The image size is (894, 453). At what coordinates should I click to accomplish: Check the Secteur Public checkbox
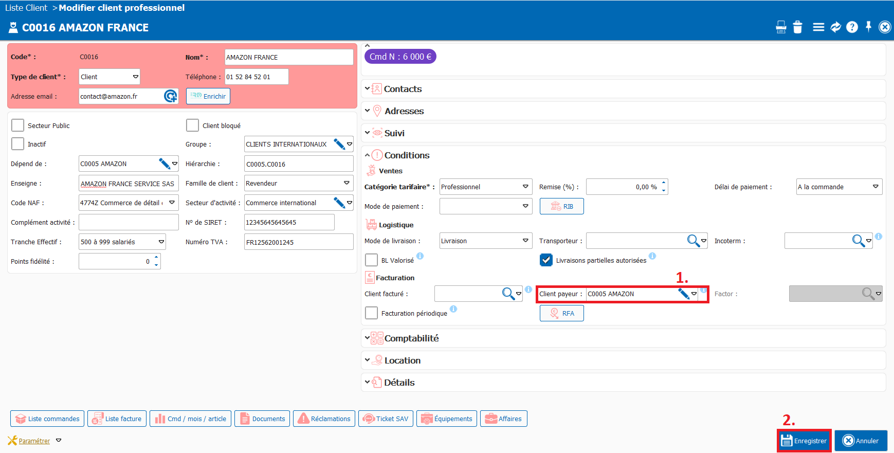(18, 125)
